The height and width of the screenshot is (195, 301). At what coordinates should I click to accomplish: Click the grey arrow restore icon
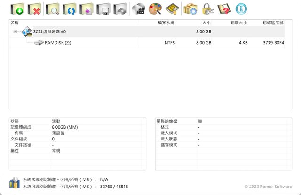tap(121, 8)
